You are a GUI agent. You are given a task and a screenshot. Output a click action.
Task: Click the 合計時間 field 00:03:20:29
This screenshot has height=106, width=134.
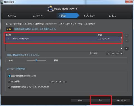pyautogui.click(x=115, y=54)
